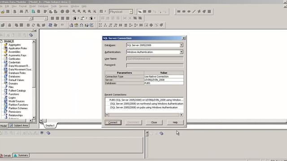Viewport: 287px width, 161px height.
Task: Open the Services menu
Action: pos(64,6)
